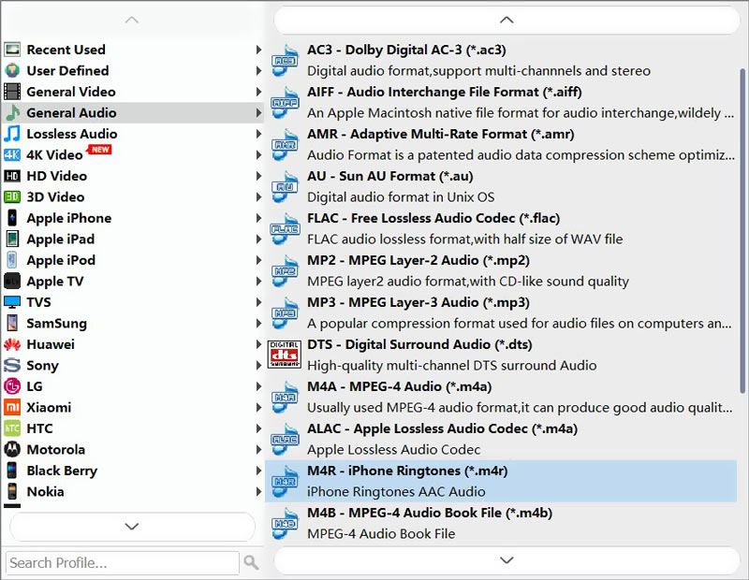
Task: Click the search magnifier icon
Action: tap(251, 562)
